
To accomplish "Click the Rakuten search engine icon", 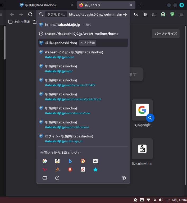I will 70,169.
